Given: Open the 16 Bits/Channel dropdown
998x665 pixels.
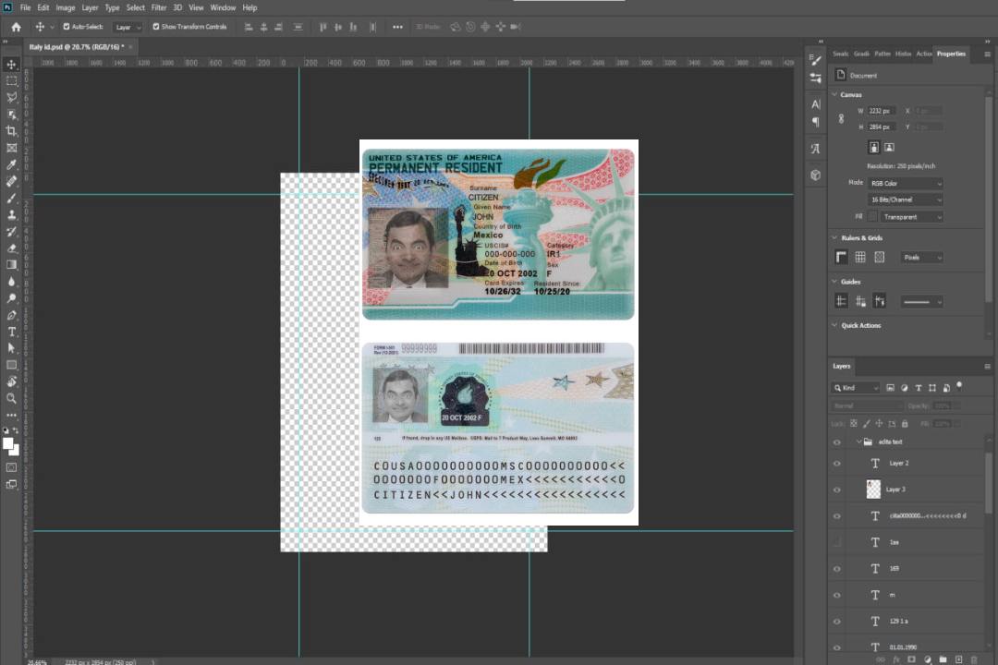Looking at the screenshot, I should coord(905,199).
